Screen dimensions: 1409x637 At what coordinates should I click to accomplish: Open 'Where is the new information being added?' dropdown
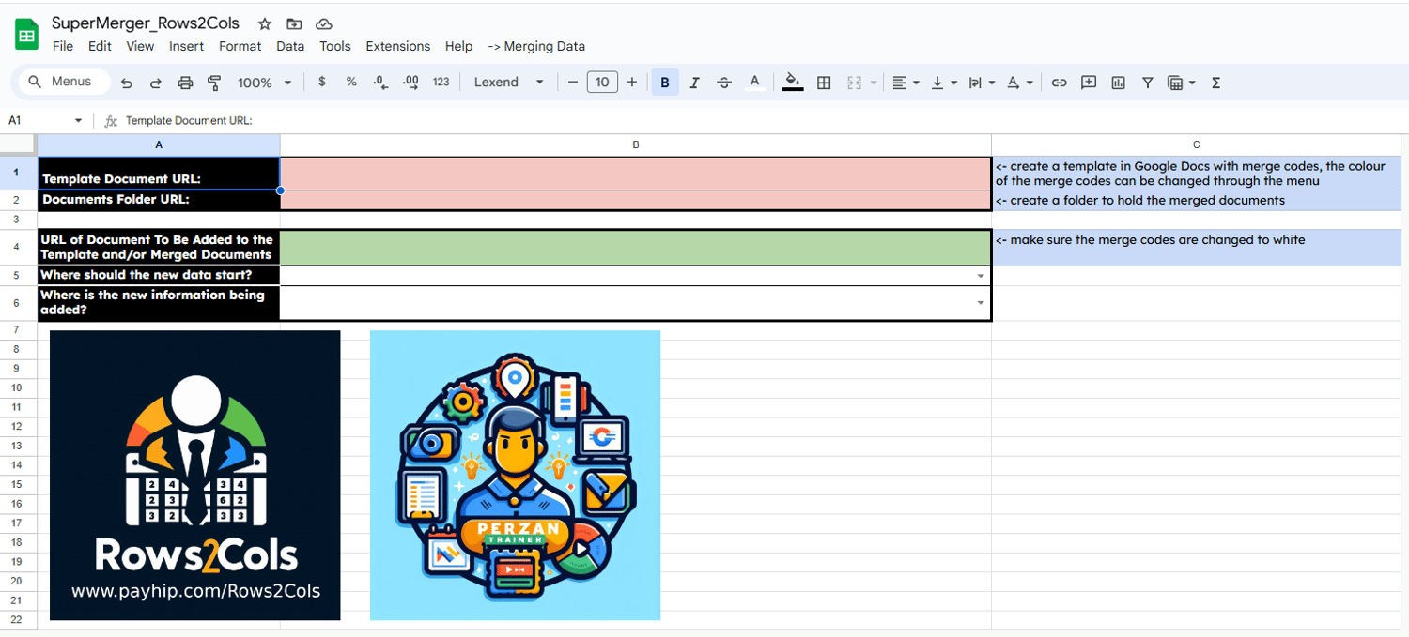[981, 303]
